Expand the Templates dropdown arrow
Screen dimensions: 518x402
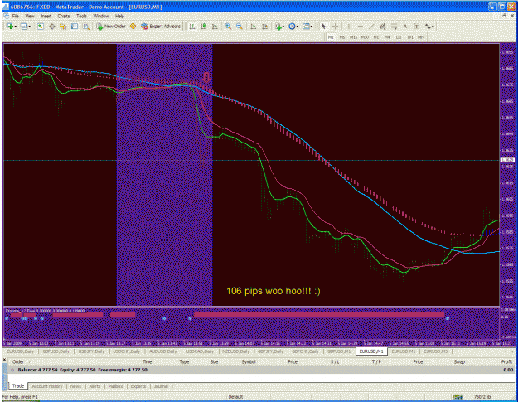coord(312,27)
